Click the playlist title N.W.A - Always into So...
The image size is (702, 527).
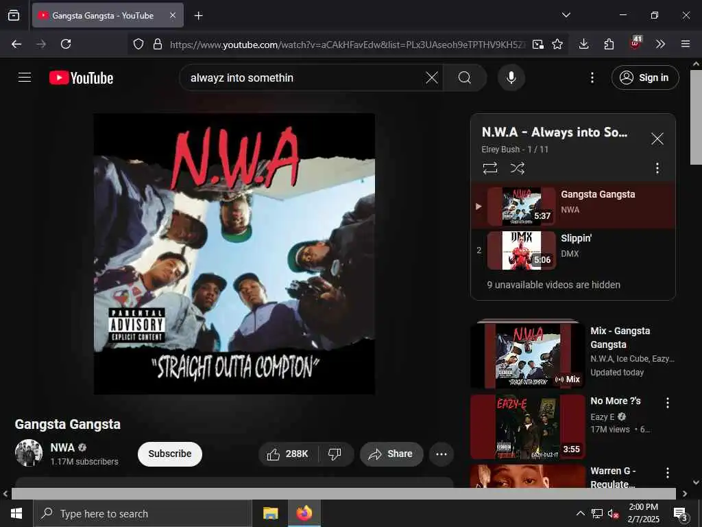(554, 132)
